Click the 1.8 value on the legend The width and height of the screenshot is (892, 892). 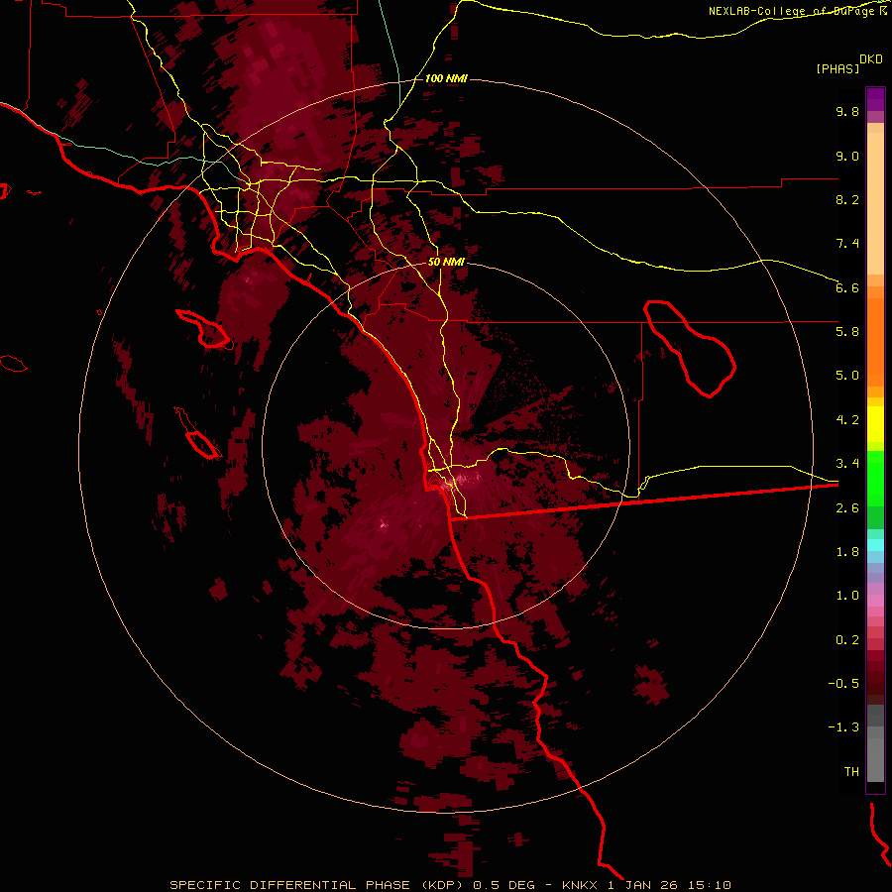pos(847,552)
